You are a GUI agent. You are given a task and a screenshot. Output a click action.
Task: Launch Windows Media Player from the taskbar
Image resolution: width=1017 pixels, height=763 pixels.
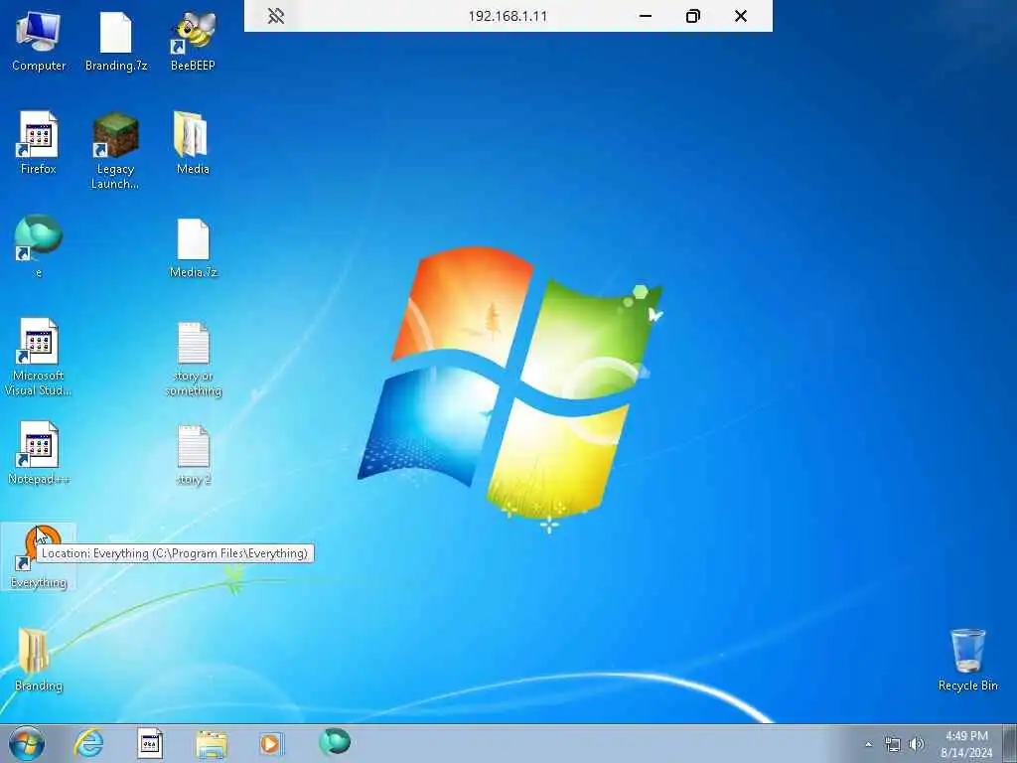[x=270, y=743]
